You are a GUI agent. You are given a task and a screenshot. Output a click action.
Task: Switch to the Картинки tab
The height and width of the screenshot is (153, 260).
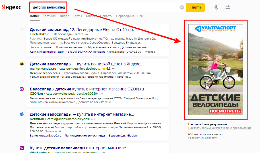[49, 16]
